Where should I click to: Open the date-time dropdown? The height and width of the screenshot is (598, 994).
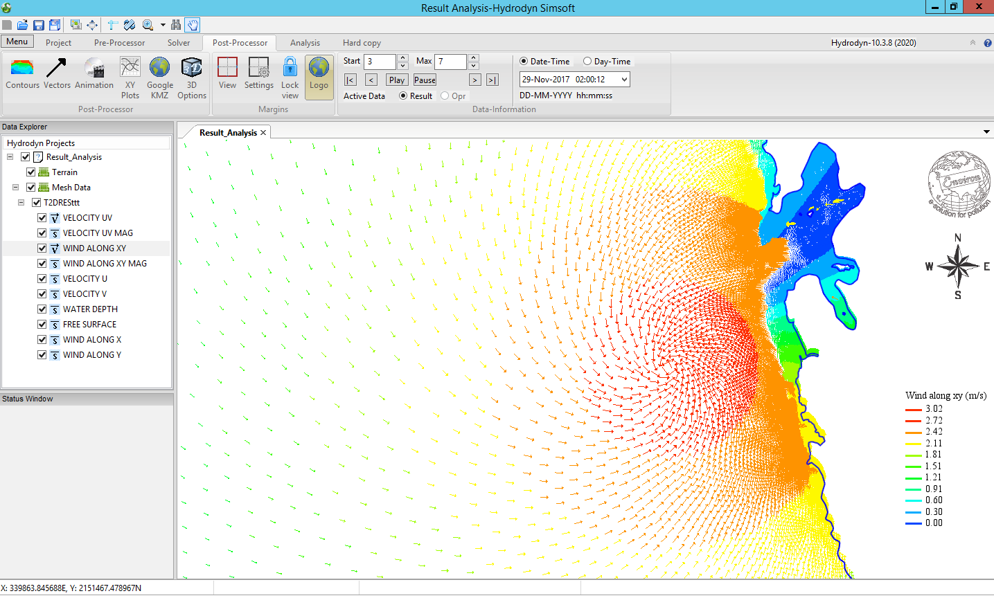click(624, 80)
